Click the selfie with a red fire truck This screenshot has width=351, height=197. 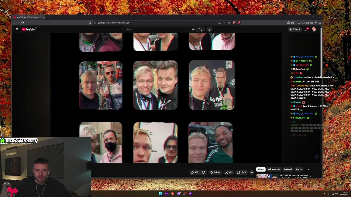pyautogui.click(x=101, y=85)
